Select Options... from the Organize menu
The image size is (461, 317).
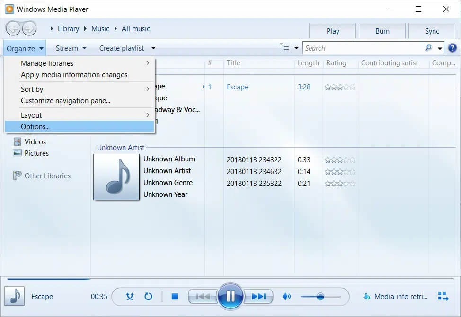tap(35, 126)
